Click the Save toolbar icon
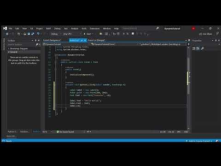This screenshot has height=166, width=221. pos(29,34)
